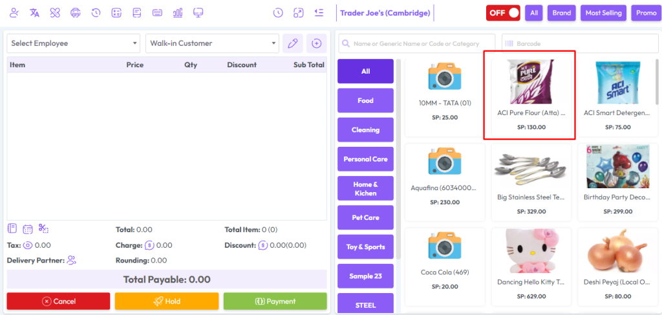Add 10MM - TATA (01) product
The width and height of the screenshot is (662, 315).
point(445,98)
